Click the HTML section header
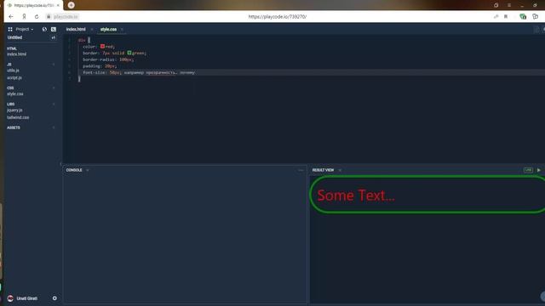 tap(12, 48)
